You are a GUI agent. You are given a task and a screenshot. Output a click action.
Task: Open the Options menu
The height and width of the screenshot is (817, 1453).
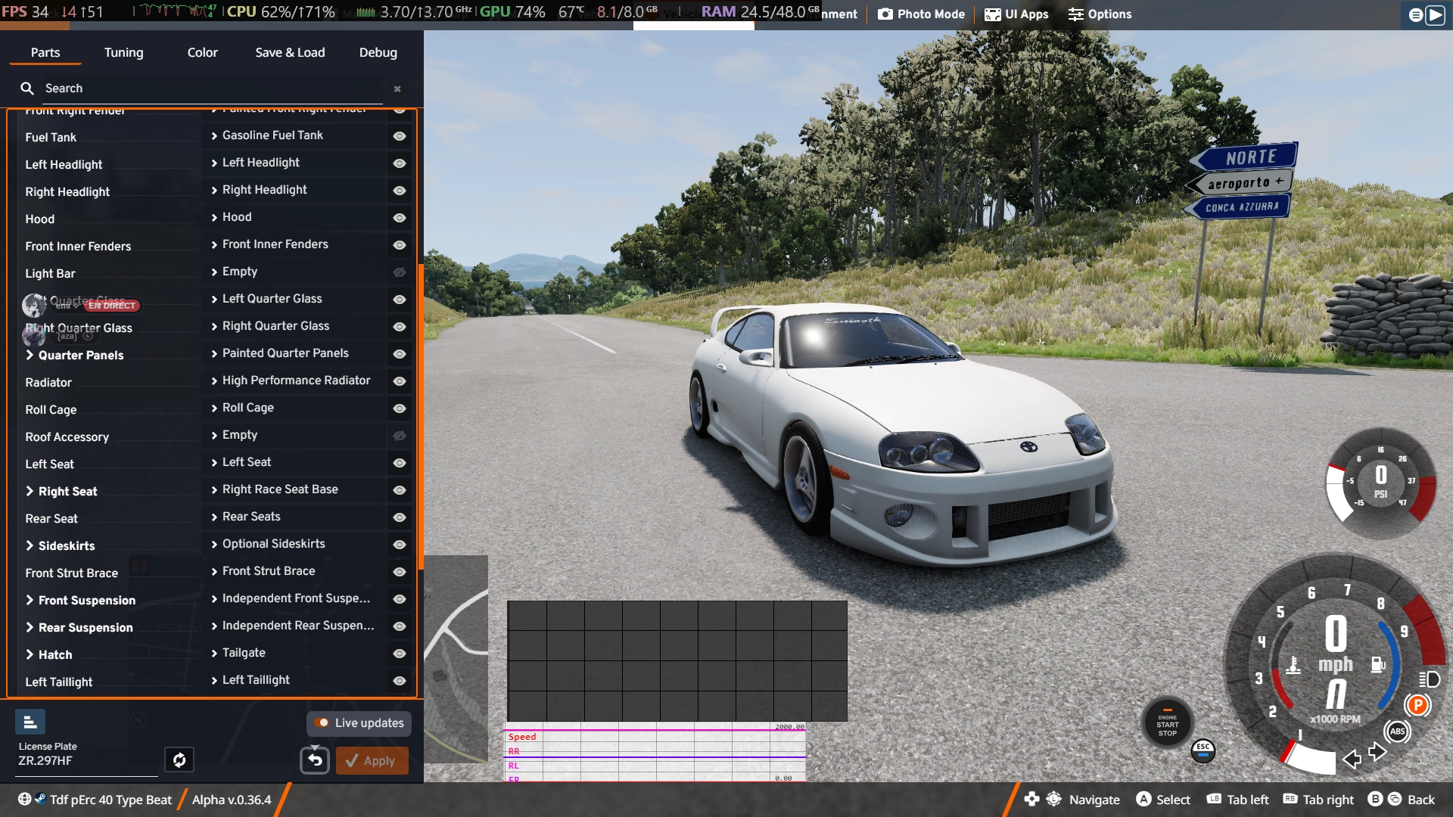click(x=1100, y=14)
